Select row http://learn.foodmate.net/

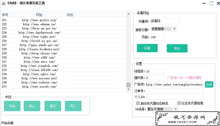(63, 49)
